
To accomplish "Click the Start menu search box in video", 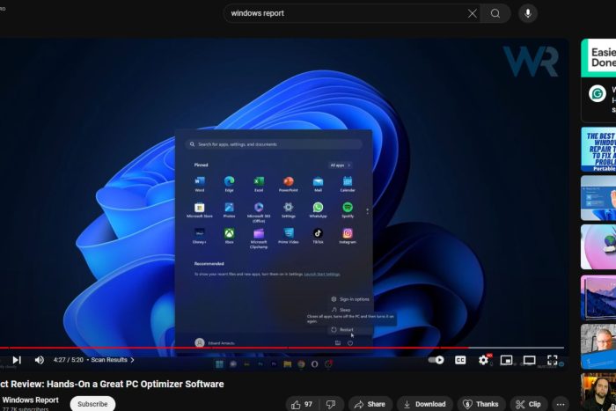I will click(274, 144).
